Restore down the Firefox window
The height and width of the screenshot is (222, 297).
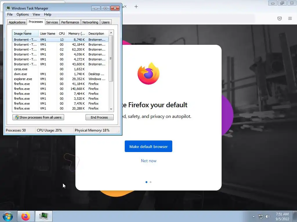tap(282, 3)
